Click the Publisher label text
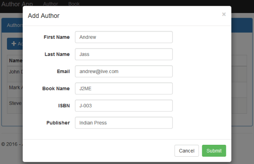Viewport: 254px width, 164px height. (58, 123)
